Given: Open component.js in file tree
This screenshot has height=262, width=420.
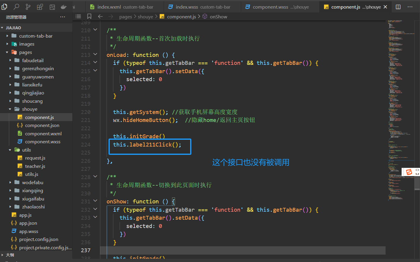Looking at the screenshot, I should coord(36,117).
